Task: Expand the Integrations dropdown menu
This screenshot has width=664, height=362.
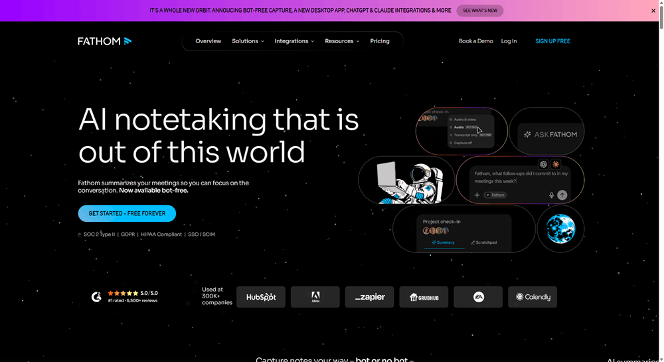Action: [294, 41]
